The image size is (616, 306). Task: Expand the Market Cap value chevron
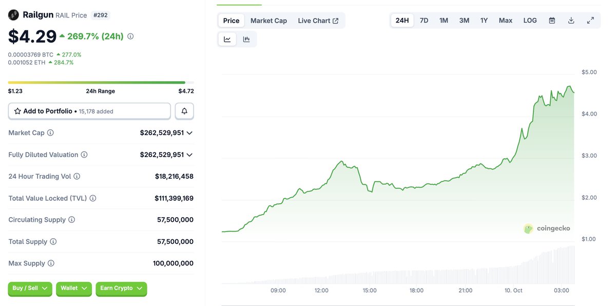189,133
